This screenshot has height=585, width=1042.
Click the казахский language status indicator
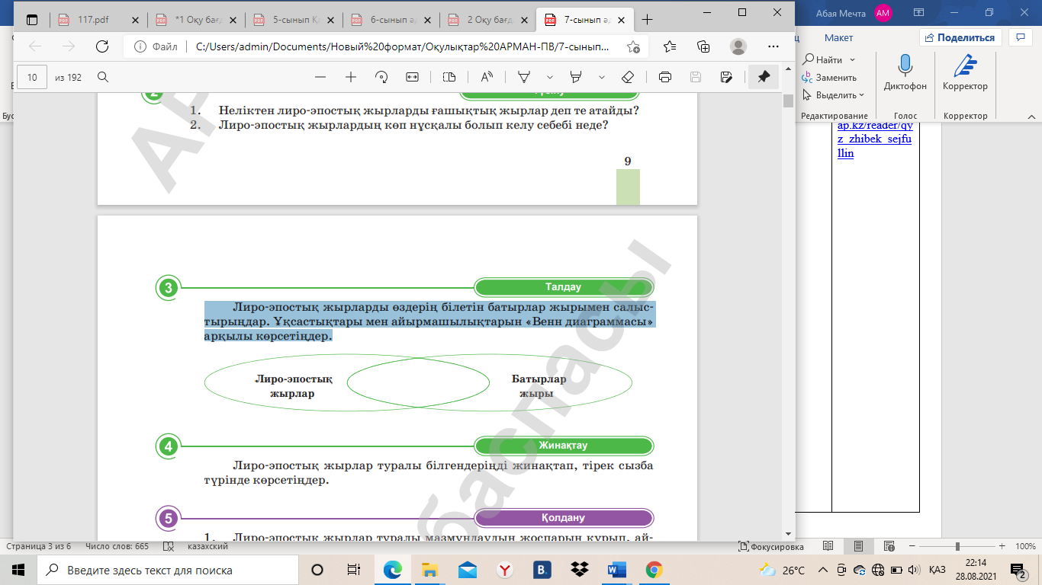pos(207,546)
